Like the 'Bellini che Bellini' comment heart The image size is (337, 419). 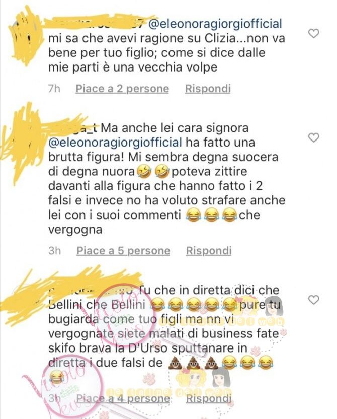coord(313,300)
